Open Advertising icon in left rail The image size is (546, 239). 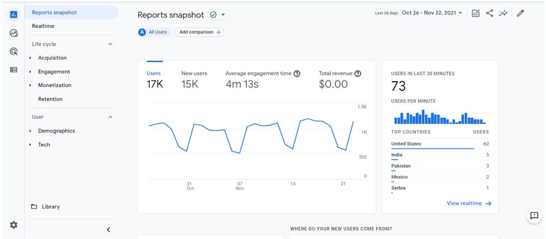coord(14,51)
